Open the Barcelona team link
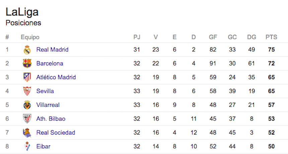Screen dimensions: 288x154 50,63
